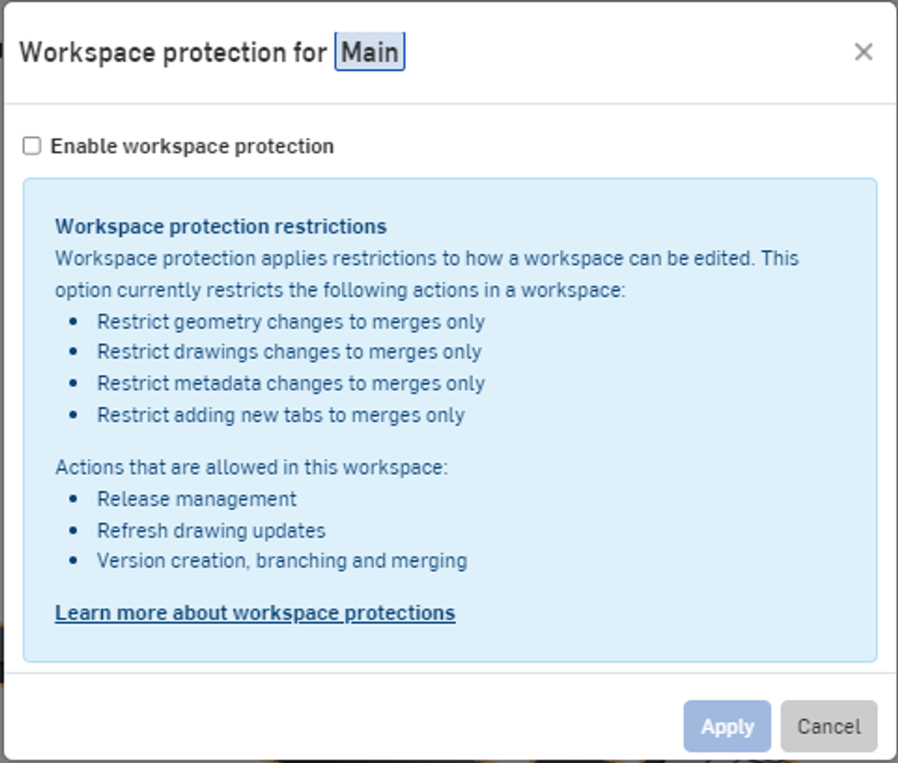Click the "Release management" list entry
This screenshot has height=763, width=898.
tap(198, 498)
